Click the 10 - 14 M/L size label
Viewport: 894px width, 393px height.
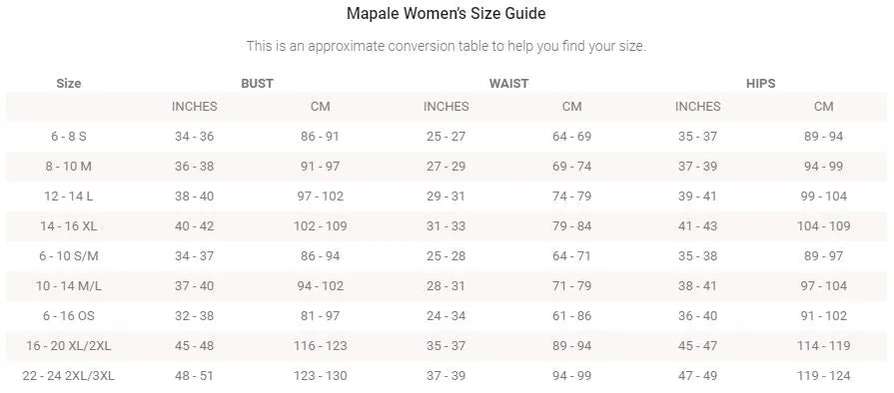click(x=68, y=286)
